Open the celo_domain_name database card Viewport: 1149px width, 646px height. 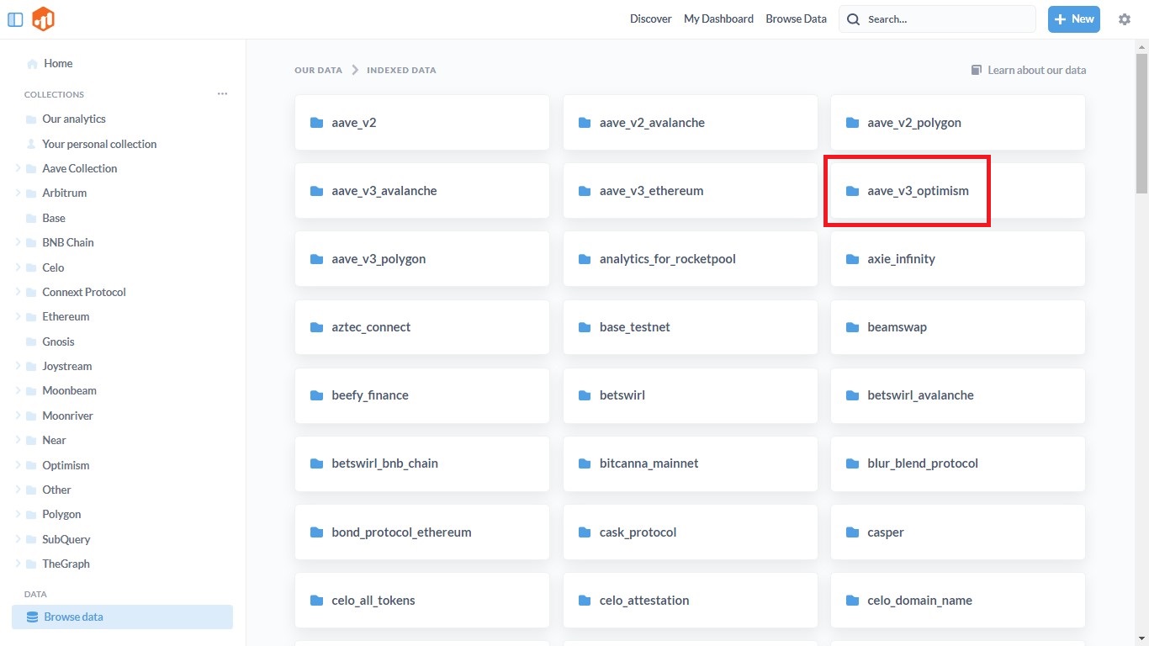(x=957, y=601)
